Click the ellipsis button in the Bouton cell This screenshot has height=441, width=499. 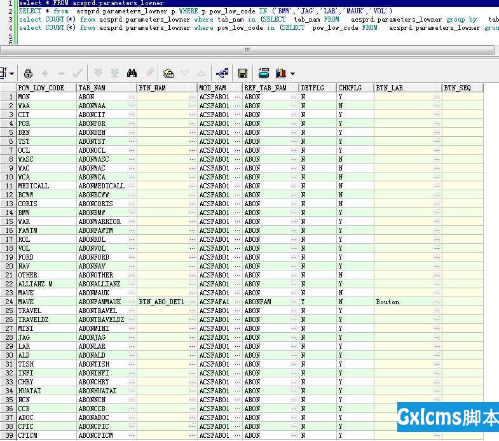(x=437, y=302)
